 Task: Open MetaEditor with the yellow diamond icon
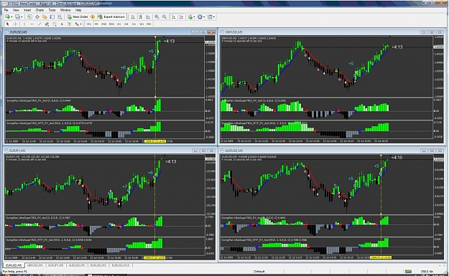[x=93, y=16]
